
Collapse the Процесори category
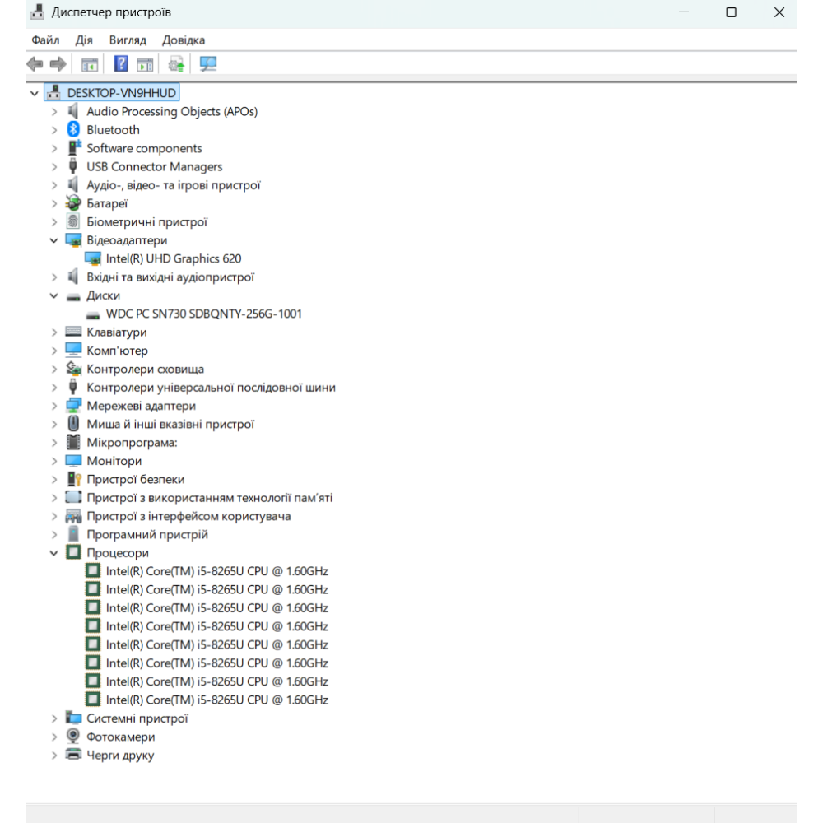pyautogui.click(x=54, y=553)
